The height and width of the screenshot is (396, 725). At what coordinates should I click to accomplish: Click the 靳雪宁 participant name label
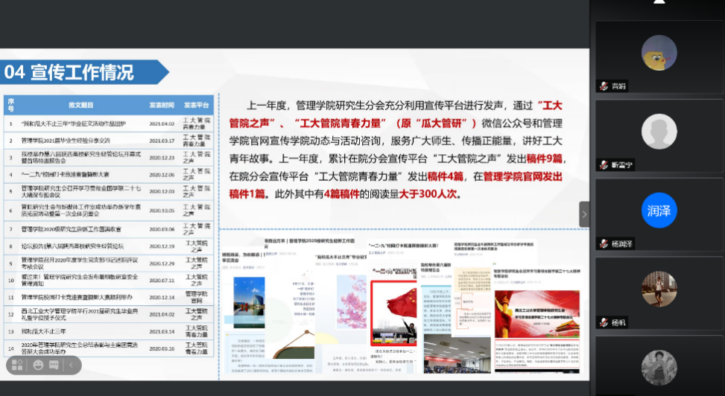621,165
